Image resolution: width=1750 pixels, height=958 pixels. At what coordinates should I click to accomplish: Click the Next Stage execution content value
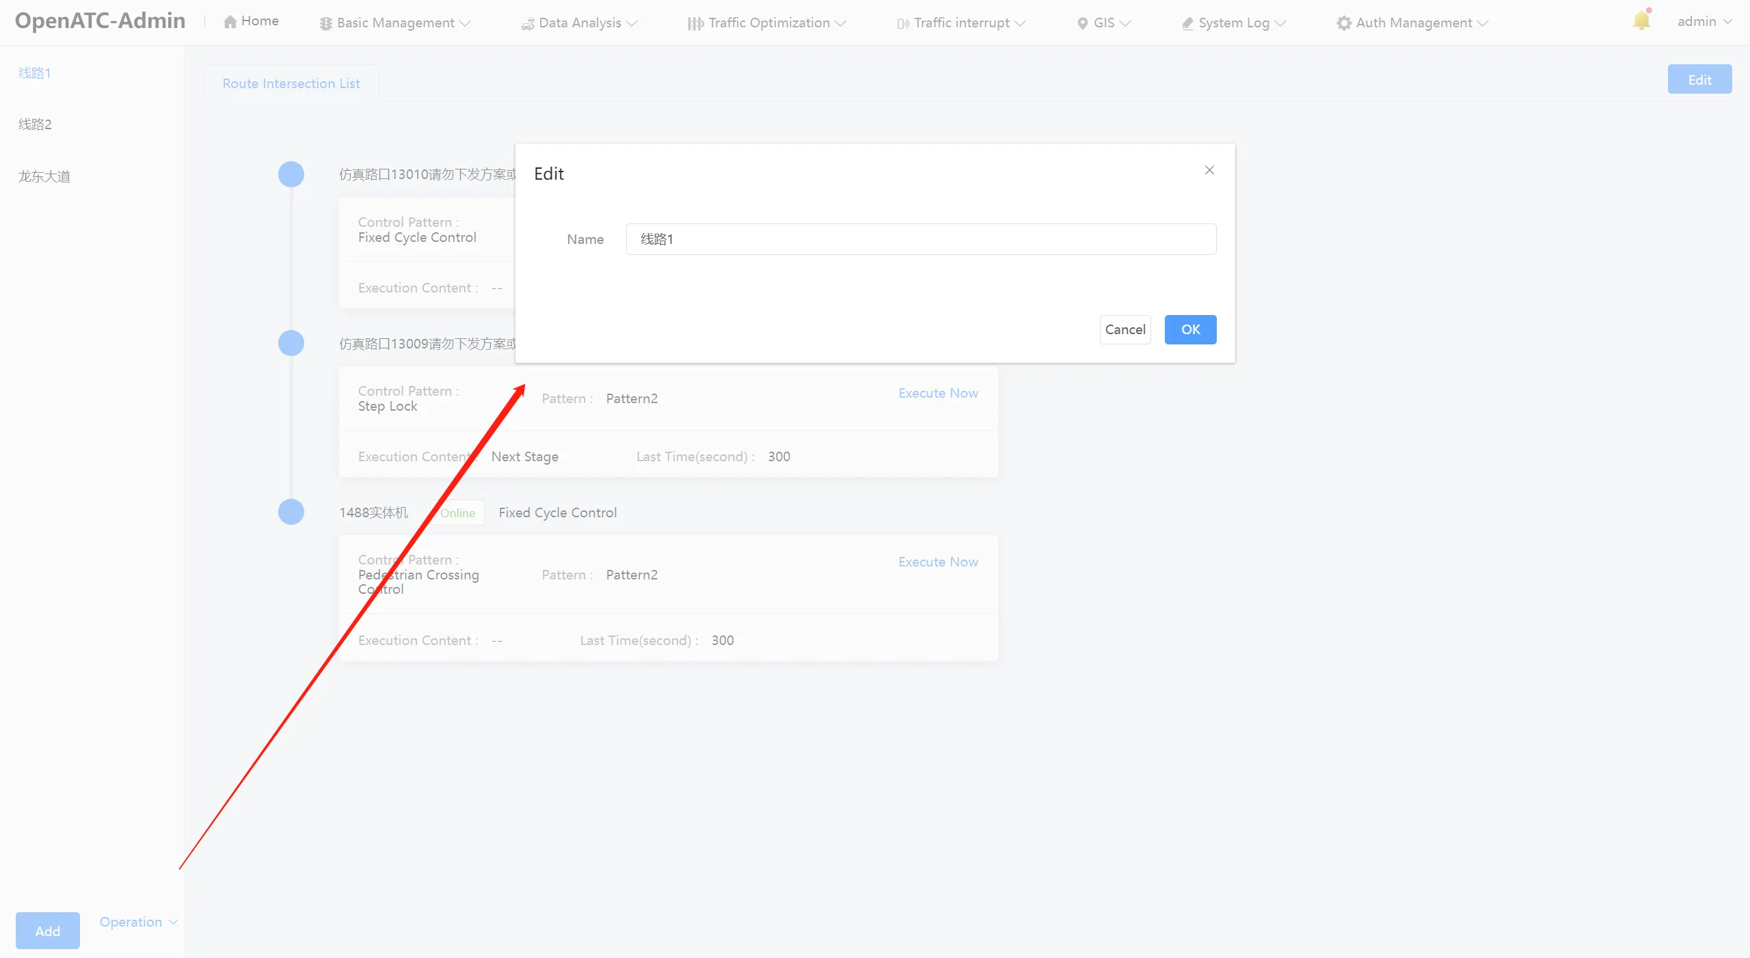525,456
